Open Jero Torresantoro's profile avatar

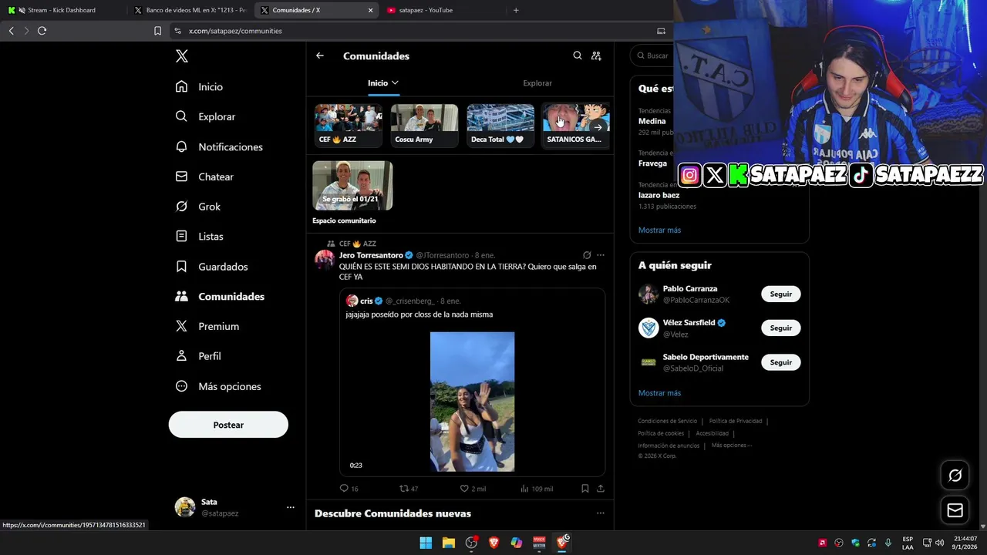[324, 259]
